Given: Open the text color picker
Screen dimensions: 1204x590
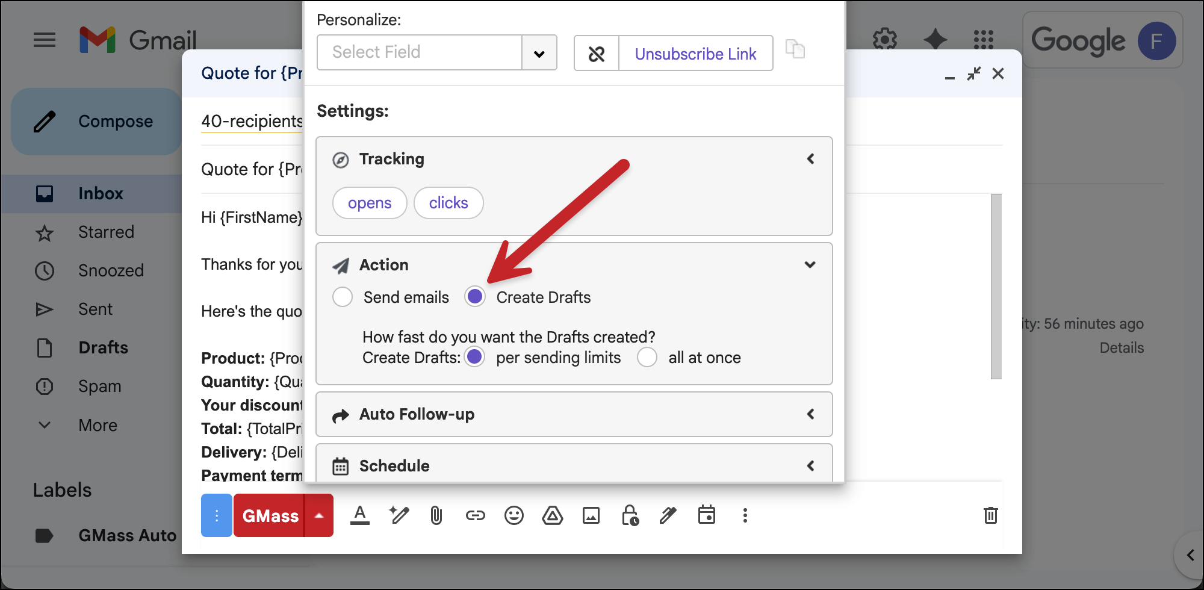Looking at the screenshot, I should (360, 515).
